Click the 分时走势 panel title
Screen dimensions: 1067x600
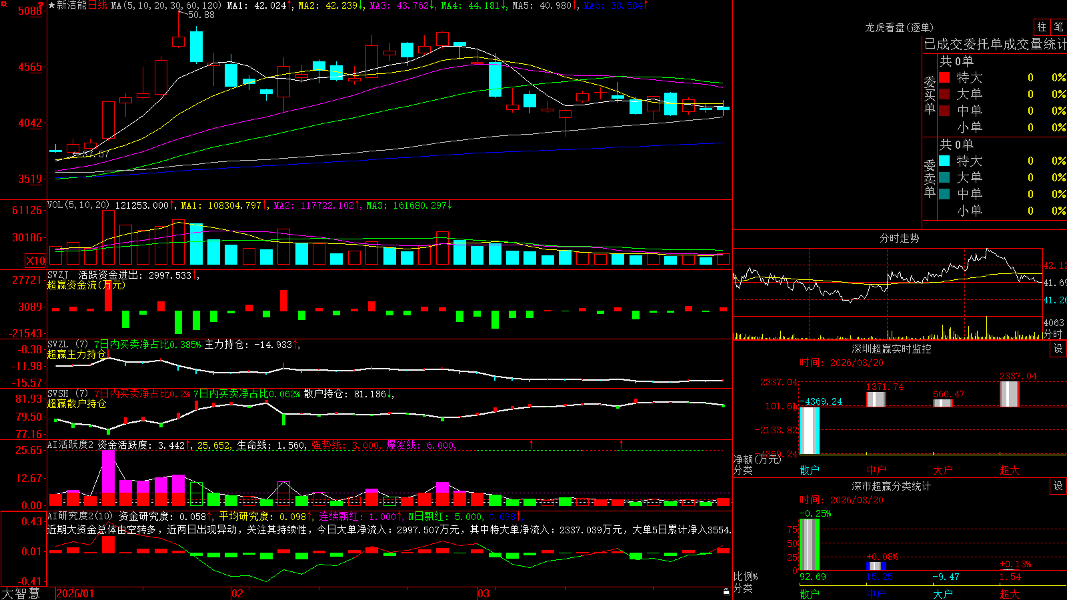(x=900, y=238)
